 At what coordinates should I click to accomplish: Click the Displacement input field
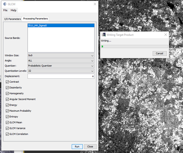pyautogui.click(x=61, y=76)
